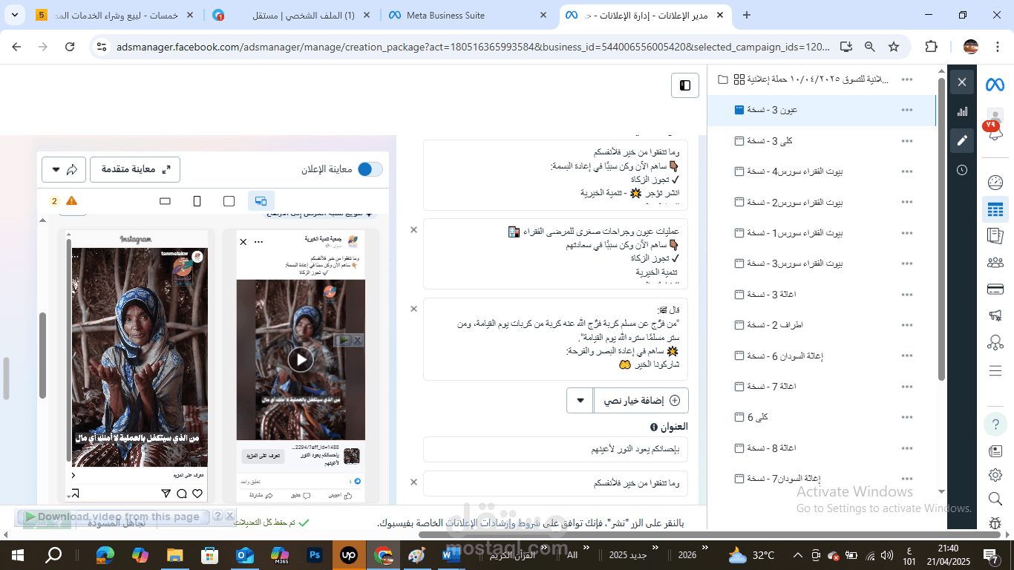Click the warning triangle with count 2

point(64,200)
